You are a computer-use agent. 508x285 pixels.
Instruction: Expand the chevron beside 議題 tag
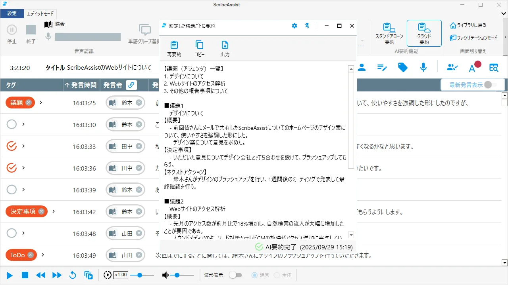tap(41, 103)
